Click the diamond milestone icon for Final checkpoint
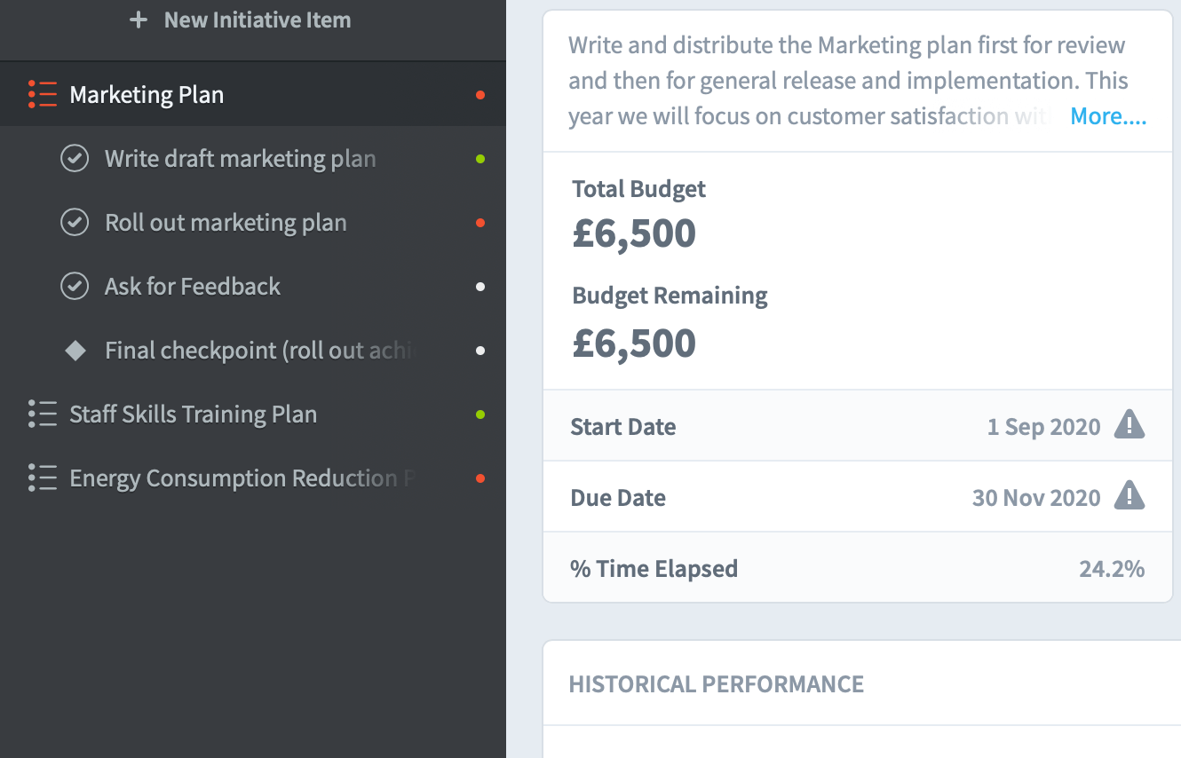 (75, 351)
